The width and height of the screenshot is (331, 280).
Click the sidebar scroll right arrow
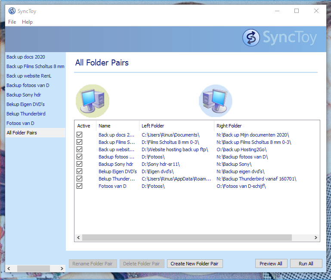click(x=62, y=268)
